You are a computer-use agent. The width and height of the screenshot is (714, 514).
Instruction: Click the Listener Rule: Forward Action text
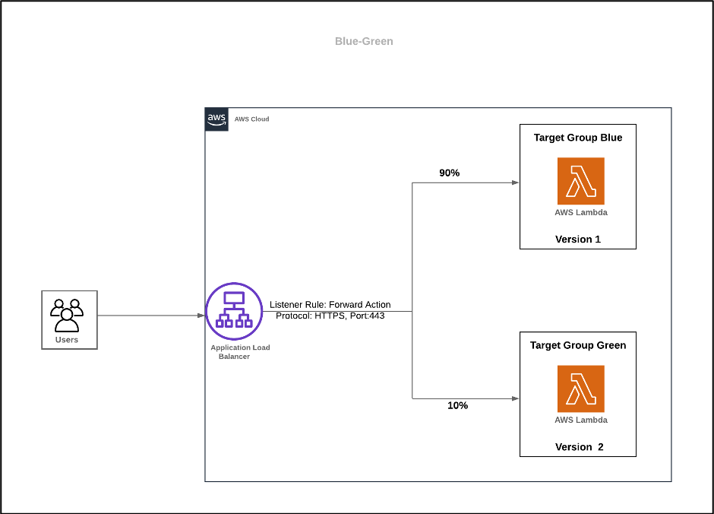(330, 304)
